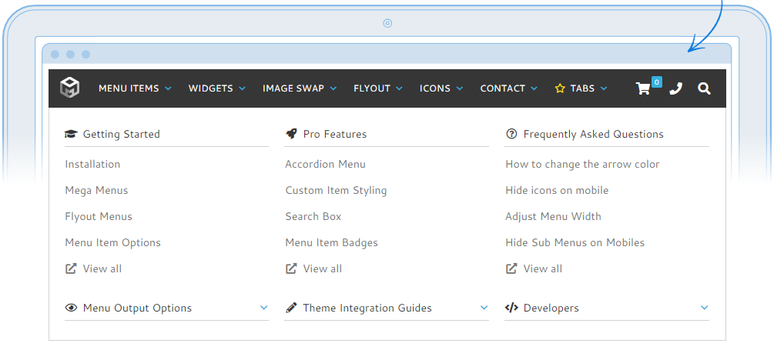This screenshot has width=784, height=360.
Task: Open the Mega Menus link
Action: point(96,190)
